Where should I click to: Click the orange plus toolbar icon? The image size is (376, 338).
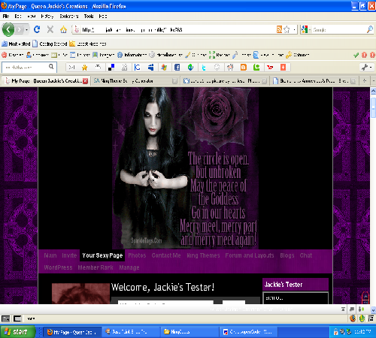pyautogui.click(x=283, y=68)
